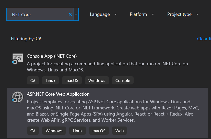The image size is (211, 139).
Task: Expand the Project type dropdown
Action: pyautogui.click(x=183, y=15)
